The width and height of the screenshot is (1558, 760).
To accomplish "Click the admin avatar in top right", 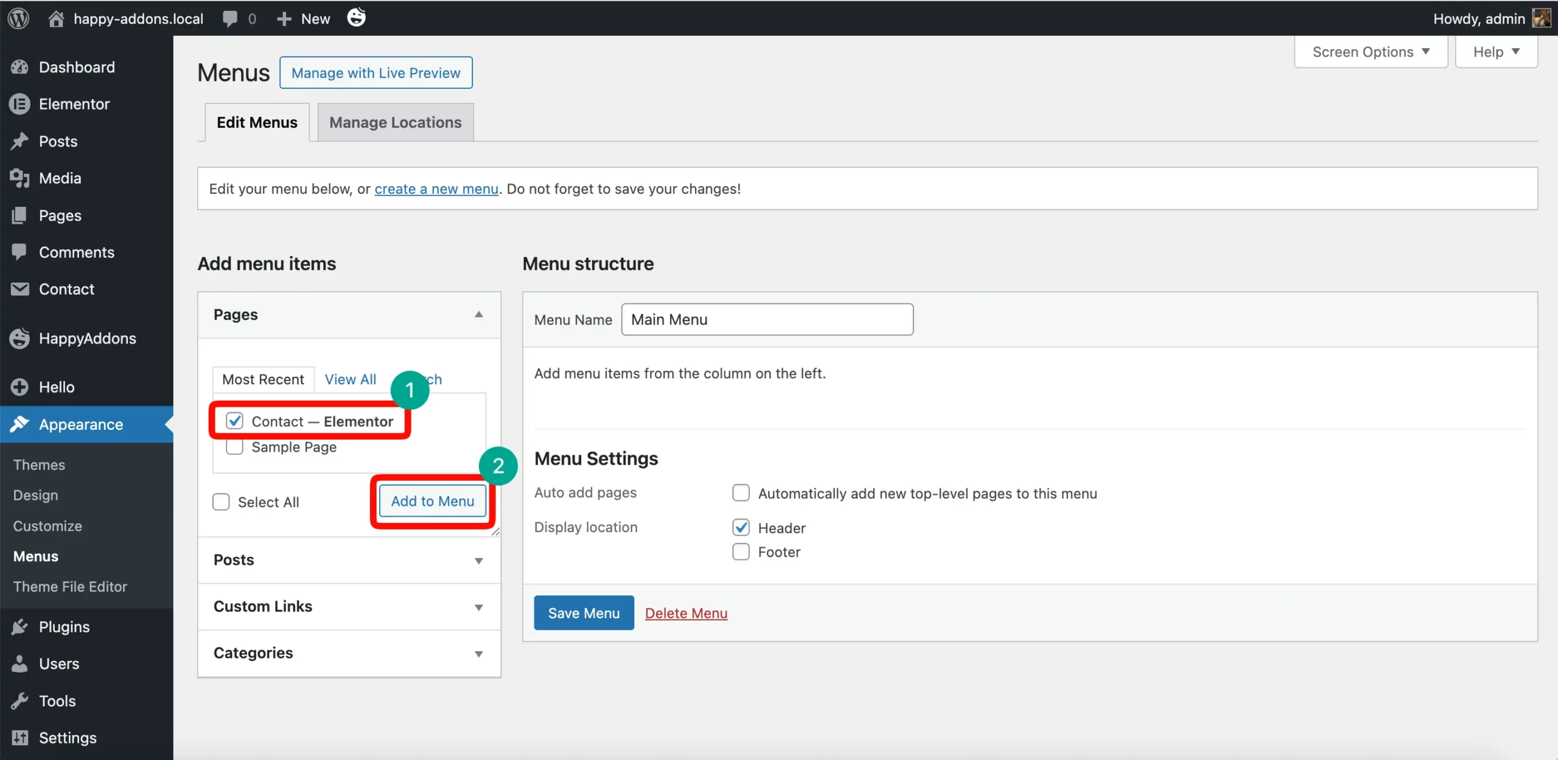I will coord(1542,18).
